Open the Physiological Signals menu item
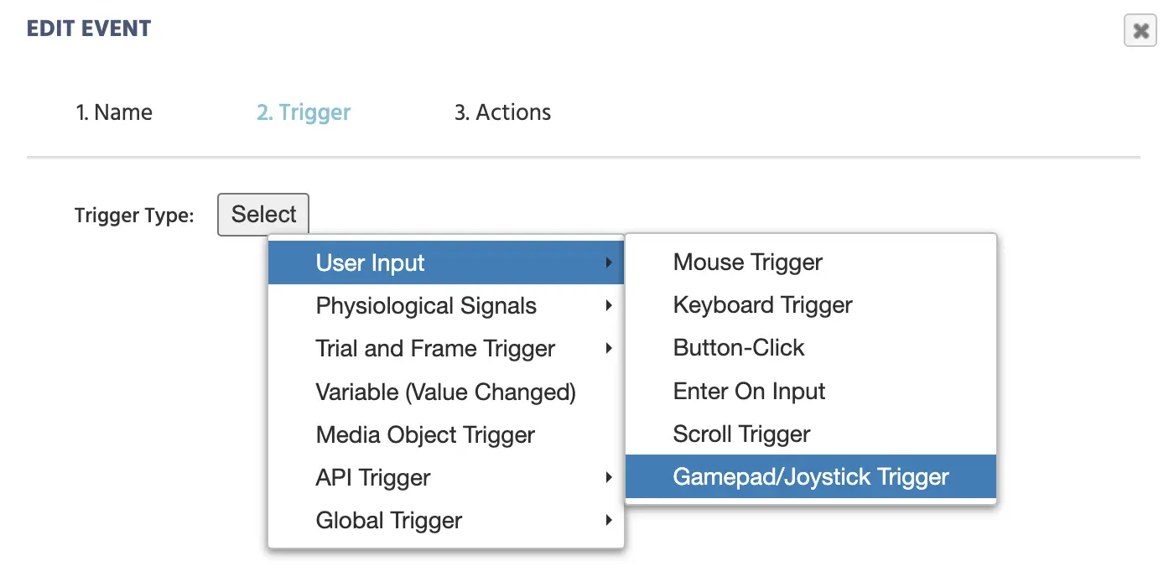Viewport: 1169px width, 582px height. point(446,306)
